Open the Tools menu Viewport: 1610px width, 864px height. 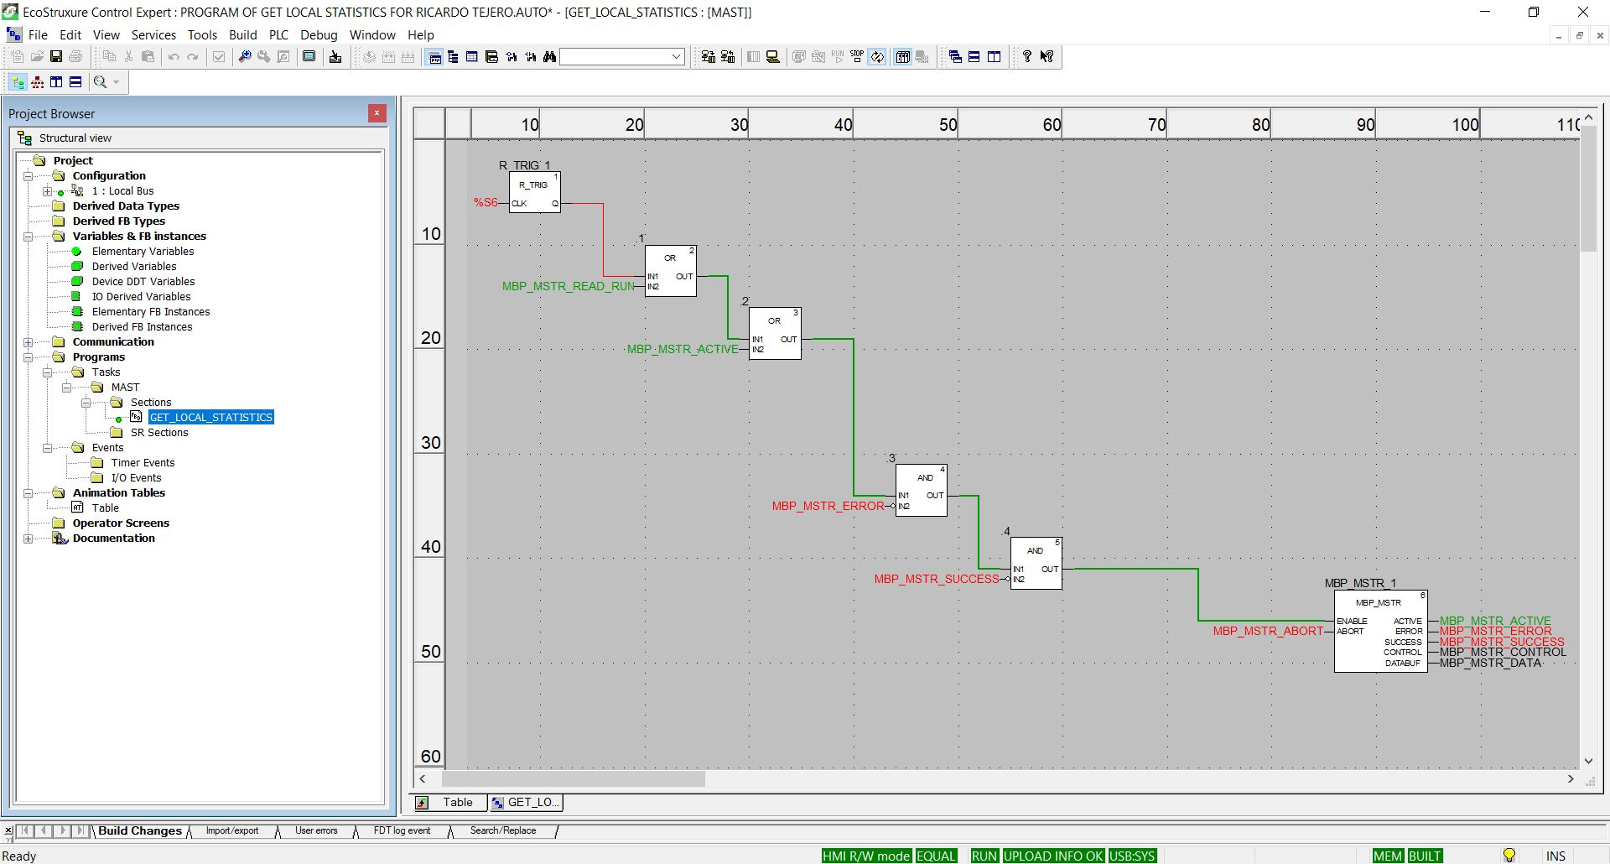coord(202,35)
